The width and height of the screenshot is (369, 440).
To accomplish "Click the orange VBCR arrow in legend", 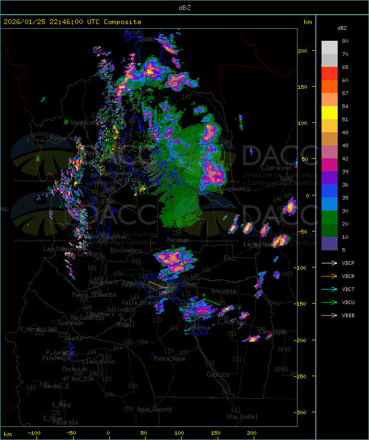I will tap(329, 276).
